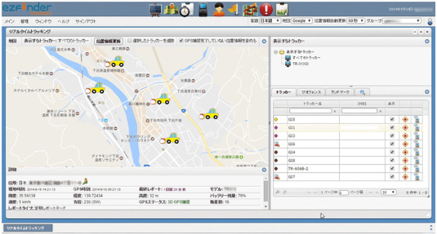Viewport: 437px width, 234px height.
Task: Click the tracker name filter input field
Action: pos(310,111)
